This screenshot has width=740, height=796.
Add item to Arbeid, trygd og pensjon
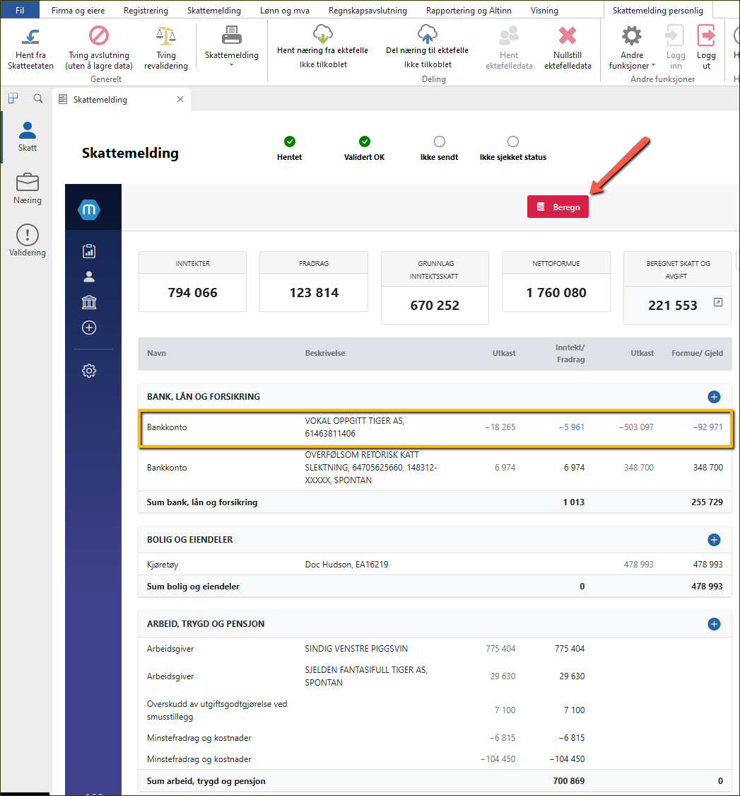pos(714,624)
